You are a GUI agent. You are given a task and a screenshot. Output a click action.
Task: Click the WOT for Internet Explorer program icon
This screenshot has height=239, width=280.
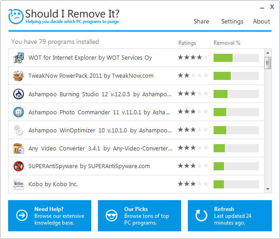(19, 58)
